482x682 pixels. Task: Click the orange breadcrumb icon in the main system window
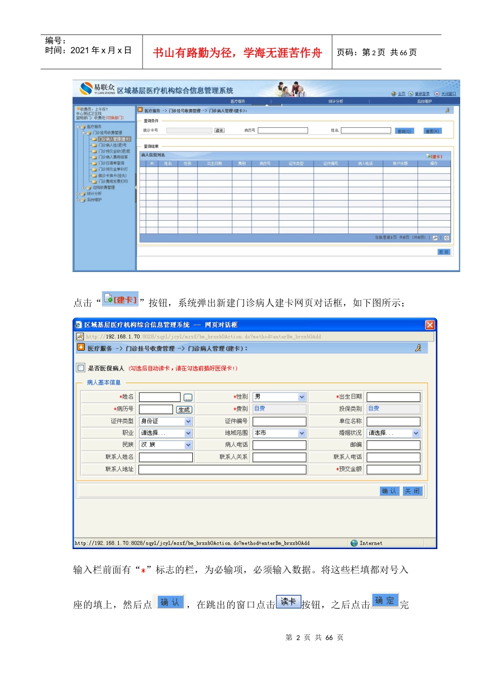tap(140, 110)
